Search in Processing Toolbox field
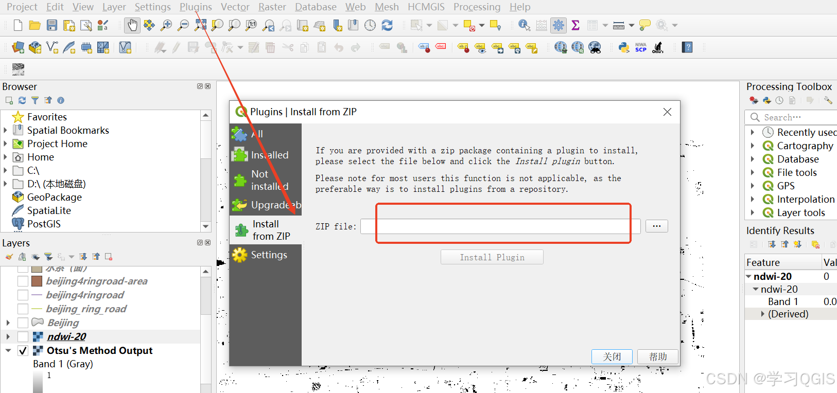837x393 pixels. click(791, 117)
